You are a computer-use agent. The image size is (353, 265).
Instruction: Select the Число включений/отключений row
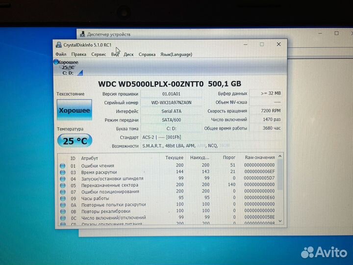tap(167, 218)
